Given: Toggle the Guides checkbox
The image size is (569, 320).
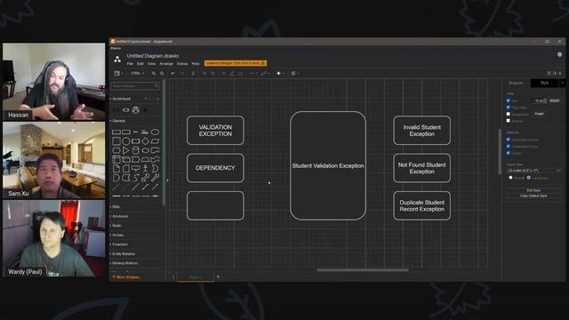Looking at the screenshot, I should tap(508, 153).
